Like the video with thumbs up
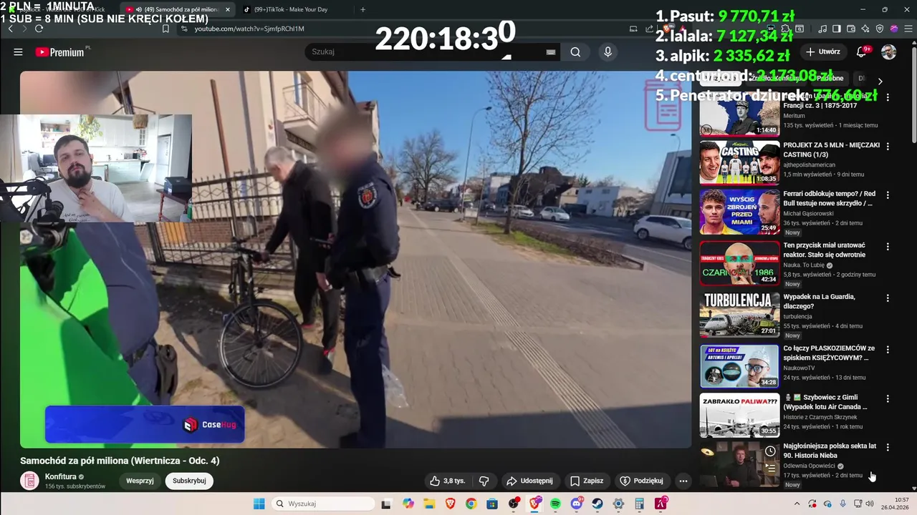The image size is (917, 515). pos(448,481)
